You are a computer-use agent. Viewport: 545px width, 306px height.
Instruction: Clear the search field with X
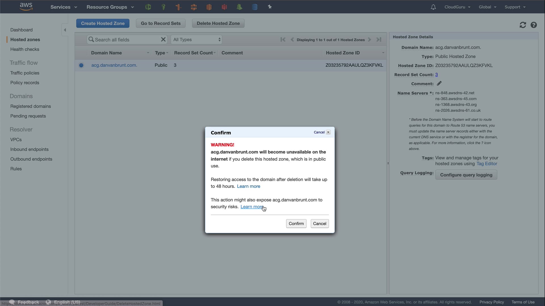(163, 39)
